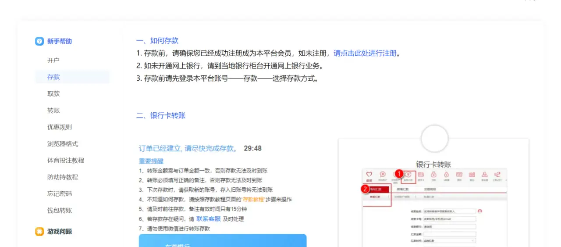Open the 开户 help topic
This screenshot has height=247, width=561.
pyautogui.click(x=53, y=60)
